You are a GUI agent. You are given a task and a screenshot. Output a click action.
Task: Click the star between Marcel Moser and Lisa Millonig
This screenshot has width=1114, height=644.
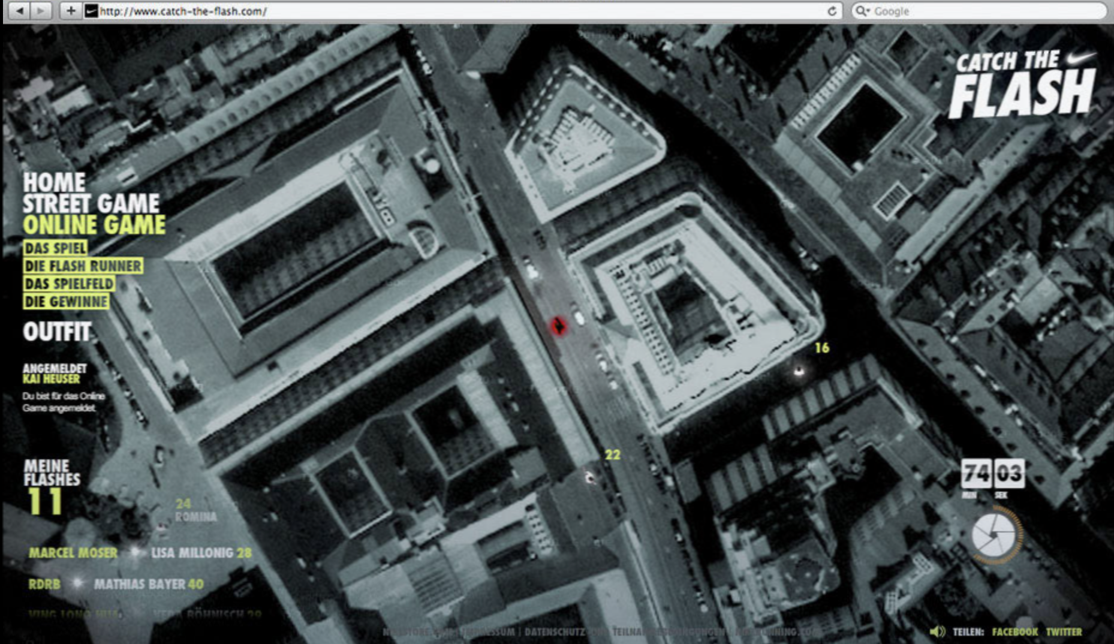click(x=135, y=552)
